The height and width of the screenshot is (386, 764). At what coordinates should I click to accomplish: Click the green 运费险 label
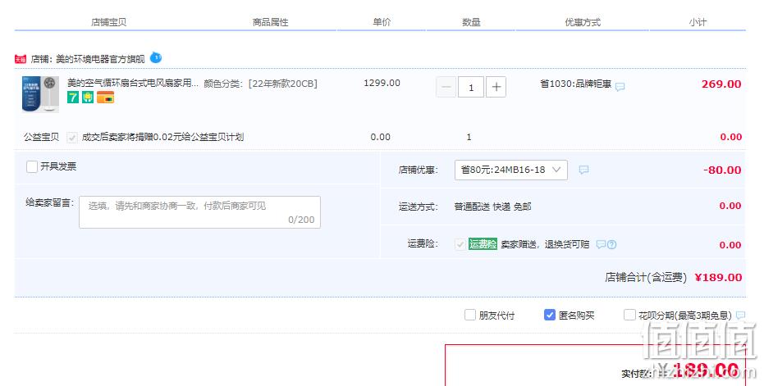[x=483, y=244]
